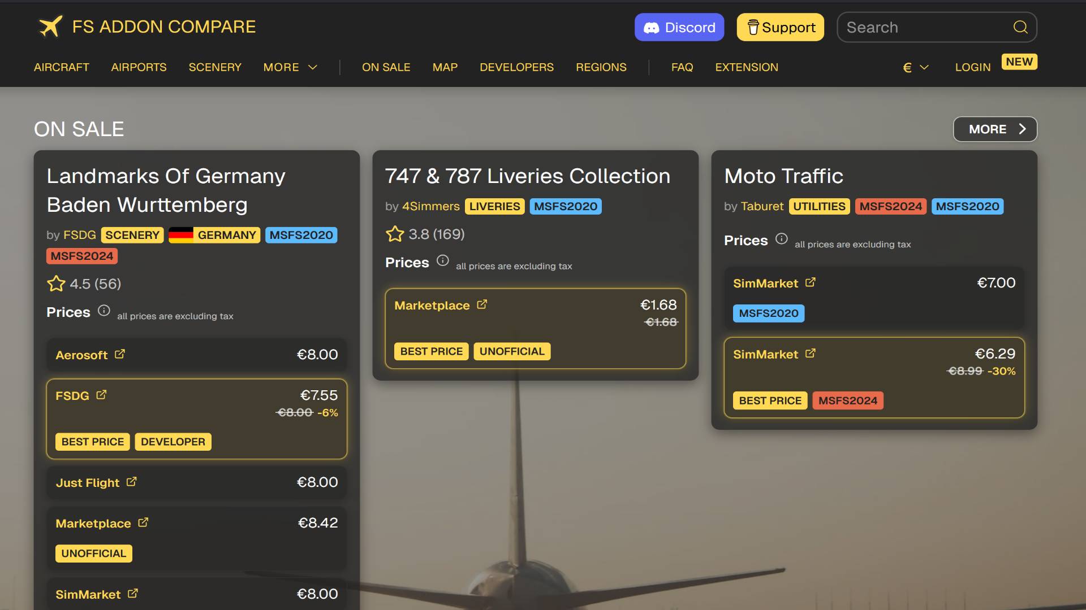Open the DEVELOPERS menu item
This screenshot has height=610, width=1086.
tap(516, 67)
